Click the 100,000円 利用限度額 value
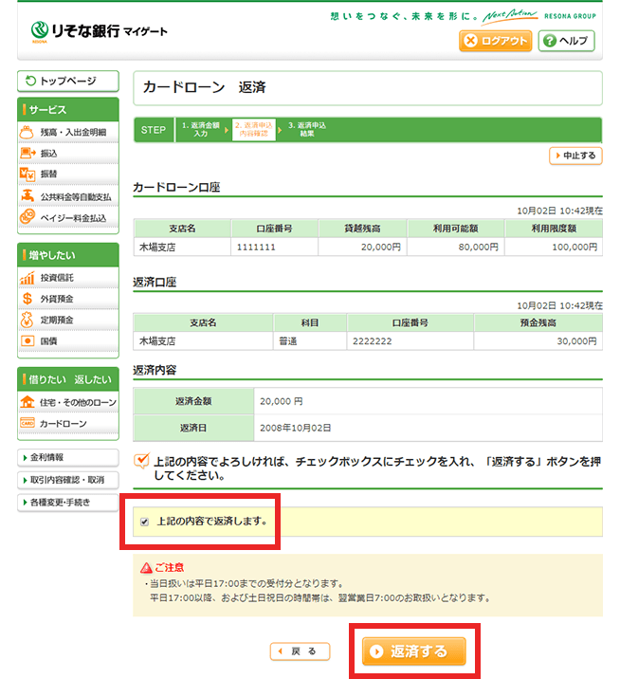620x679 pixels. (574, 248)
